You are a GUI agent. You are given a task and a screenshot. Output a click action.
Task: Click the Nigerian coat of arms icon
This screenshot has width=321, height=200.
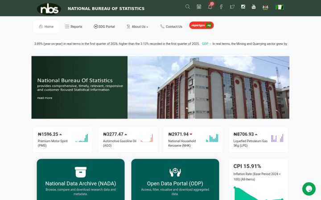coord(265,8)
